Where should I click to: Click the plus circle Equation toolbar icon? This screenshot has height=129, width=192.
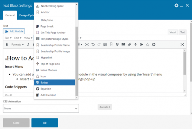(154, 45)
